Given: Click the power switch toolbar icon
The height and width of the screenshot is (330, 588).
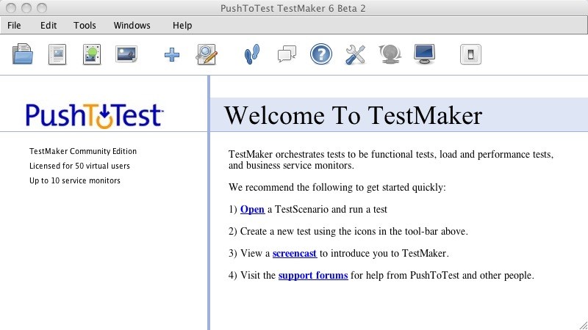Looking at the screenshot, I should (x=470, y=54).
